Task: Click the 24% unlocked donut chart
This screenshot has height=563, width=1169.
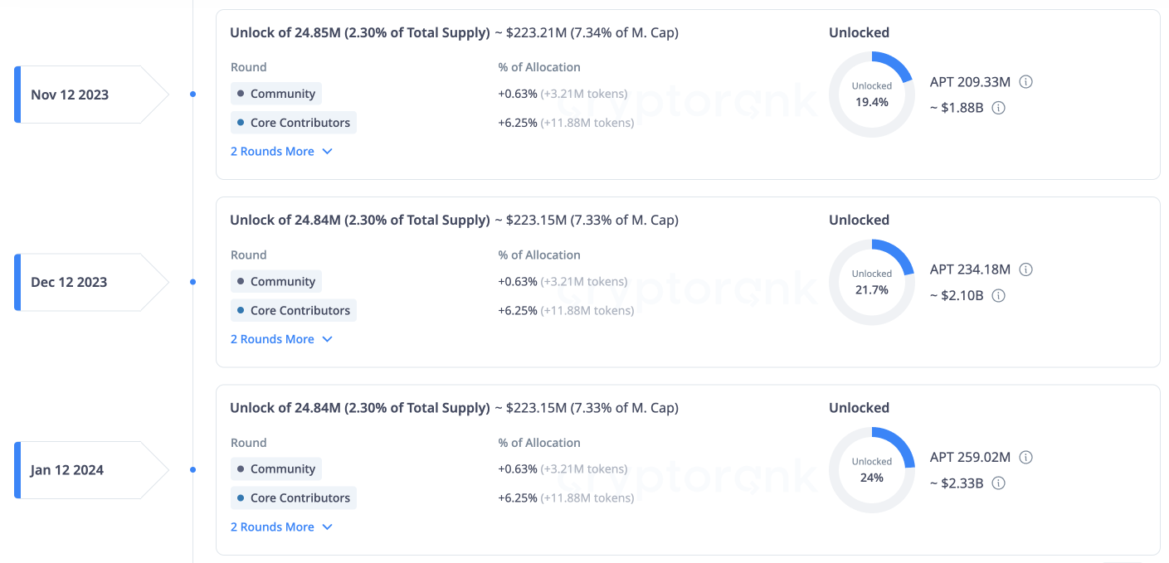Action: click(872, 470)
